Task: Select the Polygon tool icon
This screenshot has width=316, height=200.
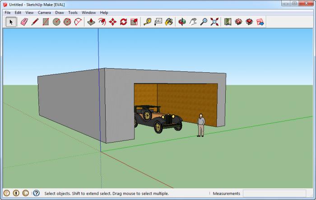Action: click(67, 22)
